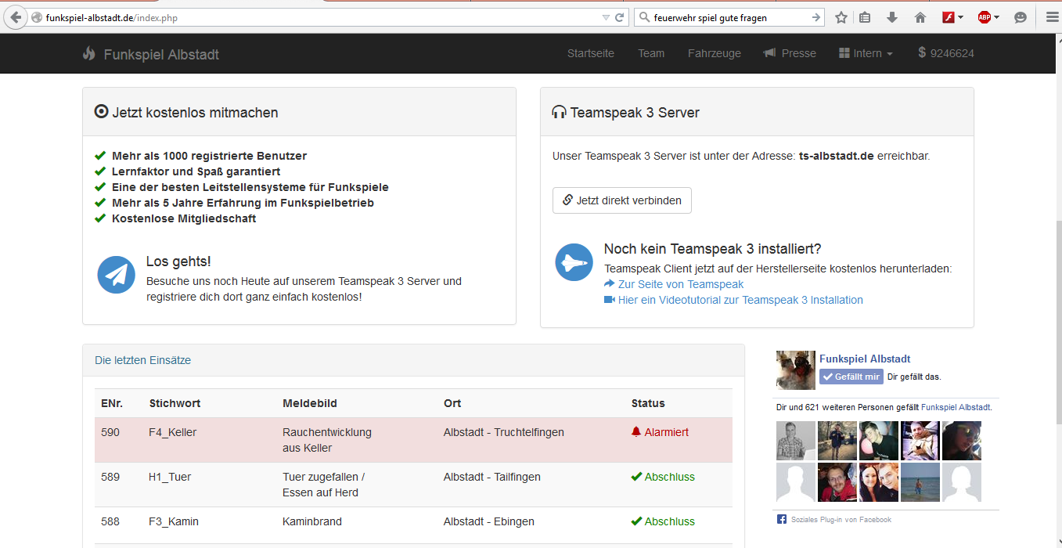Open the Flash plugin dropdown arrow
The height and width of the screenshot is (548, 1062).
coord(960,17)
